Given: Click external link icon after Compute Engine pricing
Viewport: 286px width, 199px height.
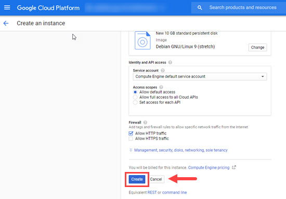Looking at the screenshot, I should point(234,167).
